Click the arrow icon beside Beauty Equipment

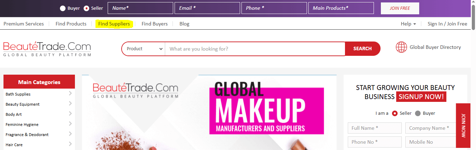(x=70, y=104)
